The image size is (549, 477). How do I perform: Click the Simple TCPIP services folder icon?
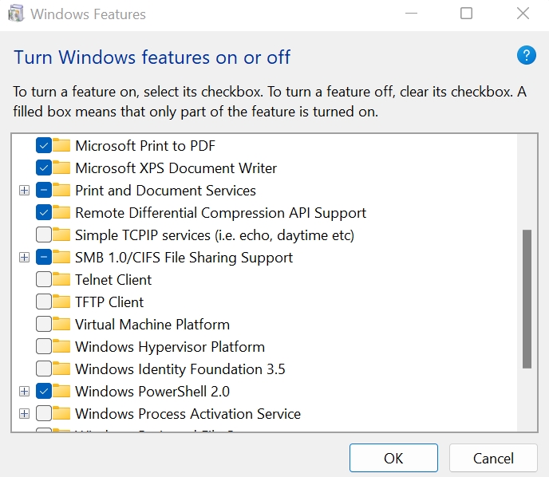tap(61, 235)
